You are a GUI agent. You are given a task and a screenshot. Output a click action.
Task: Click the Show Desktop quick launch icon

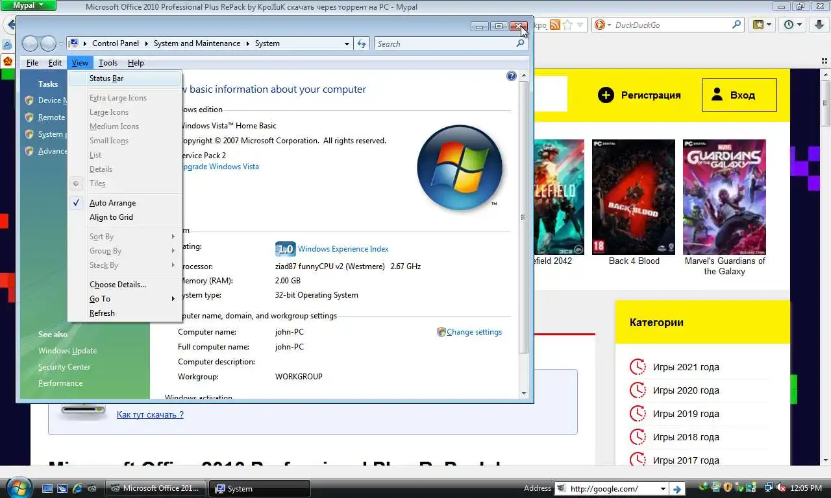(x=47, y=488)
